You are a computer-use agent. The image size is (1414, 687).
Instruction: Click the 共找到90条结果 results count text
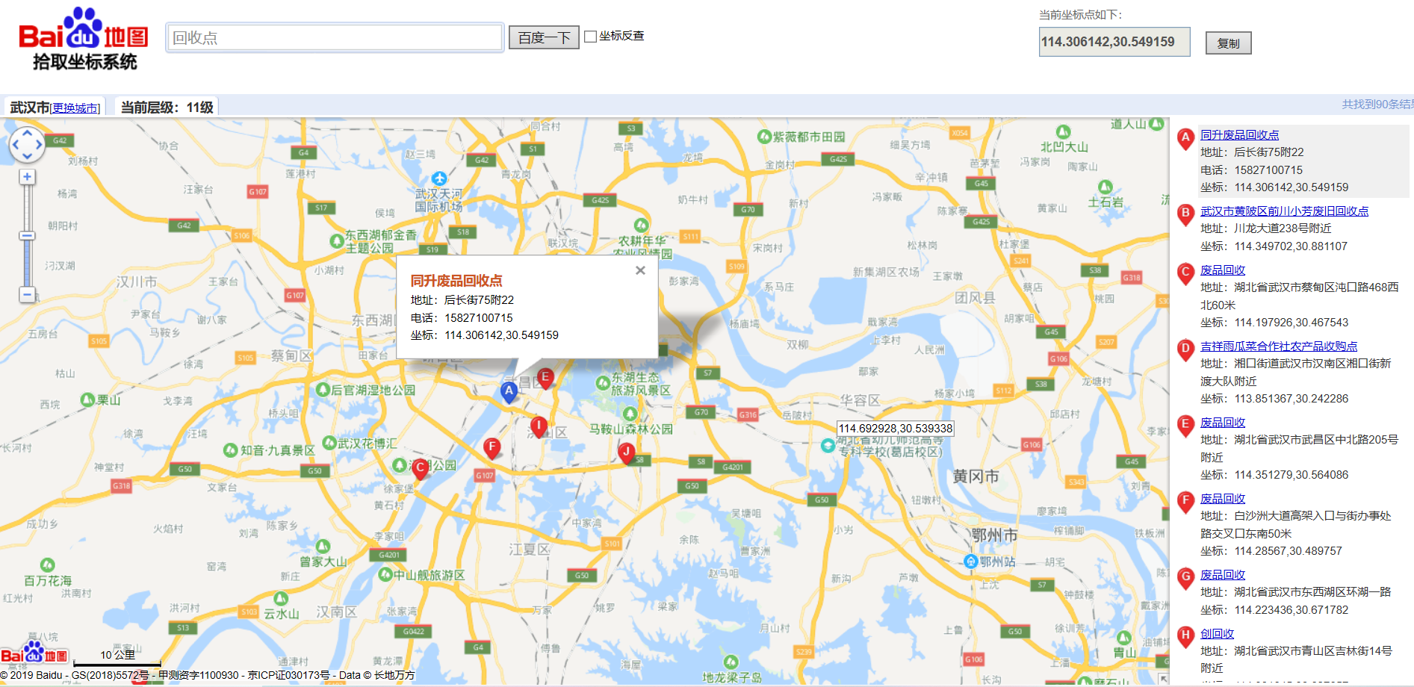tap(1377, 105)
